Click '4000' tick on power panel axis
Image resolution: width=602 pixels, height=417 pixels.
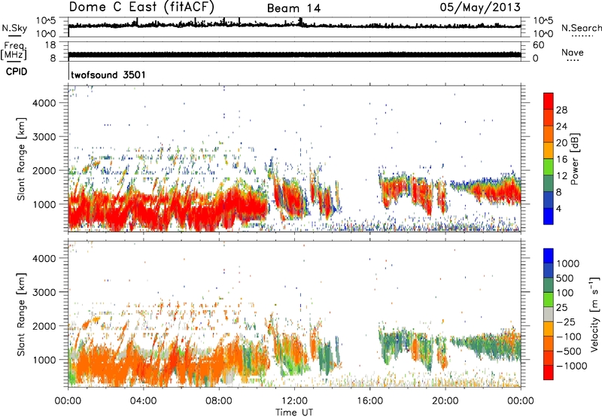coord(44,103)
